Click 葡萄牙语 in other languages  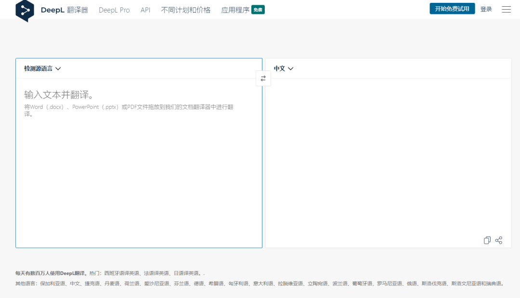pos(362,284)
